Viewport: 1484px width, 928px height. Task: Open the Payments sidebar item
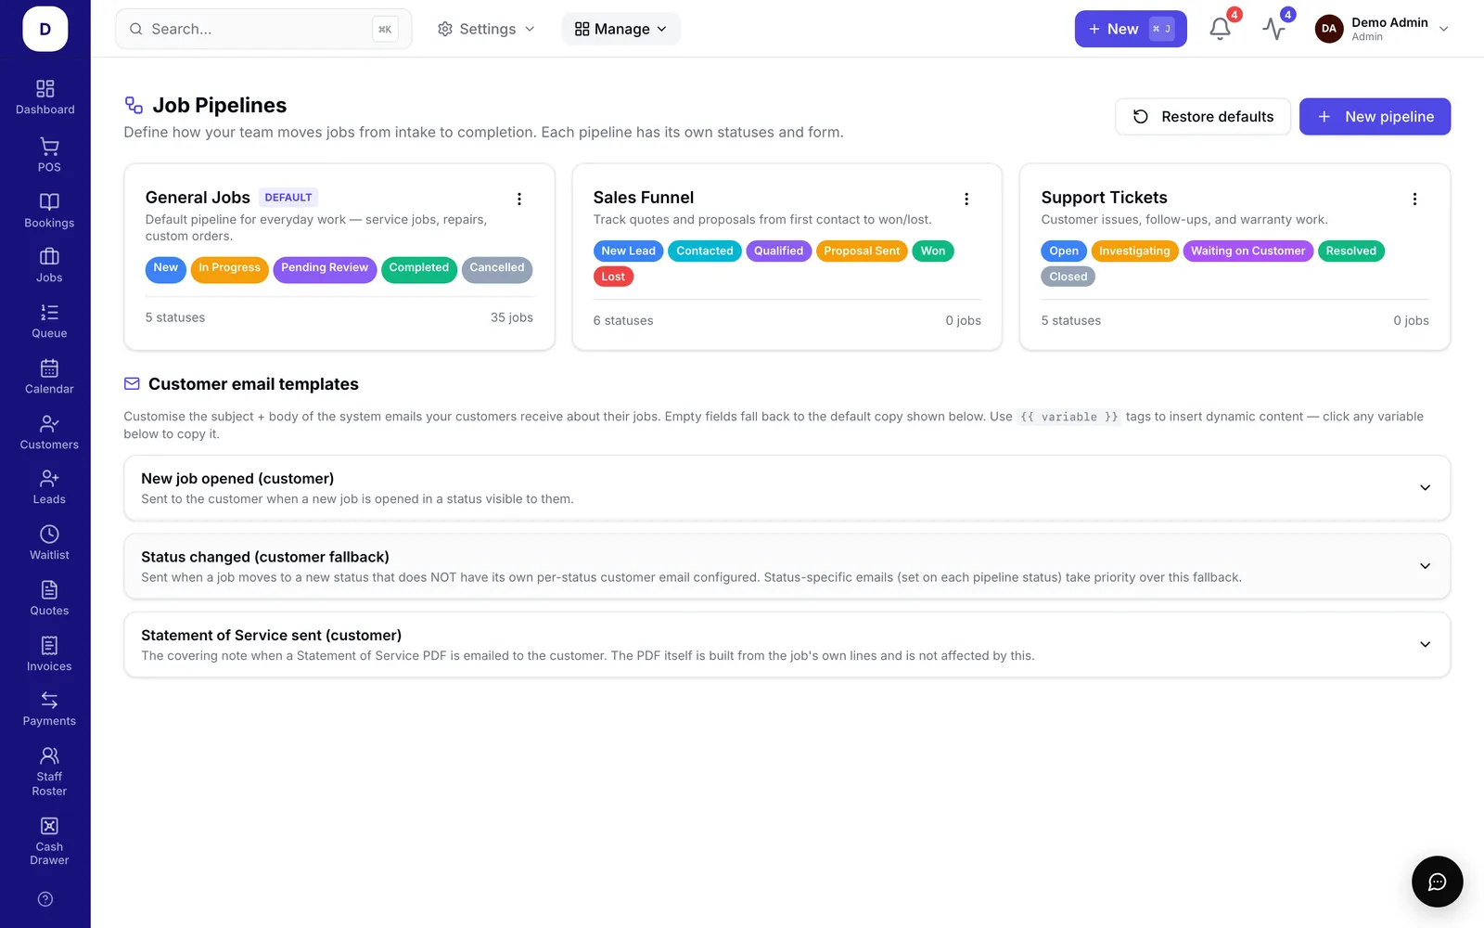(x=49, y=709)
